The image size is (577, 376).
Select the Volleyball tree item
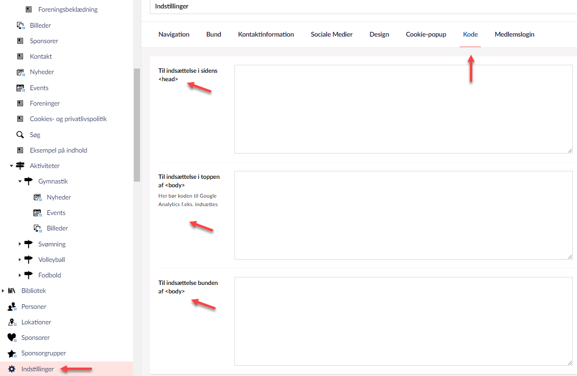(52, 260)
